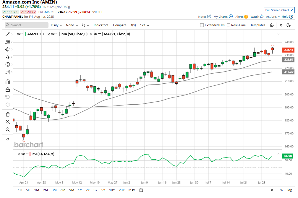Image resolution: width=298 pixels, height=198 pixels.
Task: Select the 5D time range
Action: tap(28, 190)
